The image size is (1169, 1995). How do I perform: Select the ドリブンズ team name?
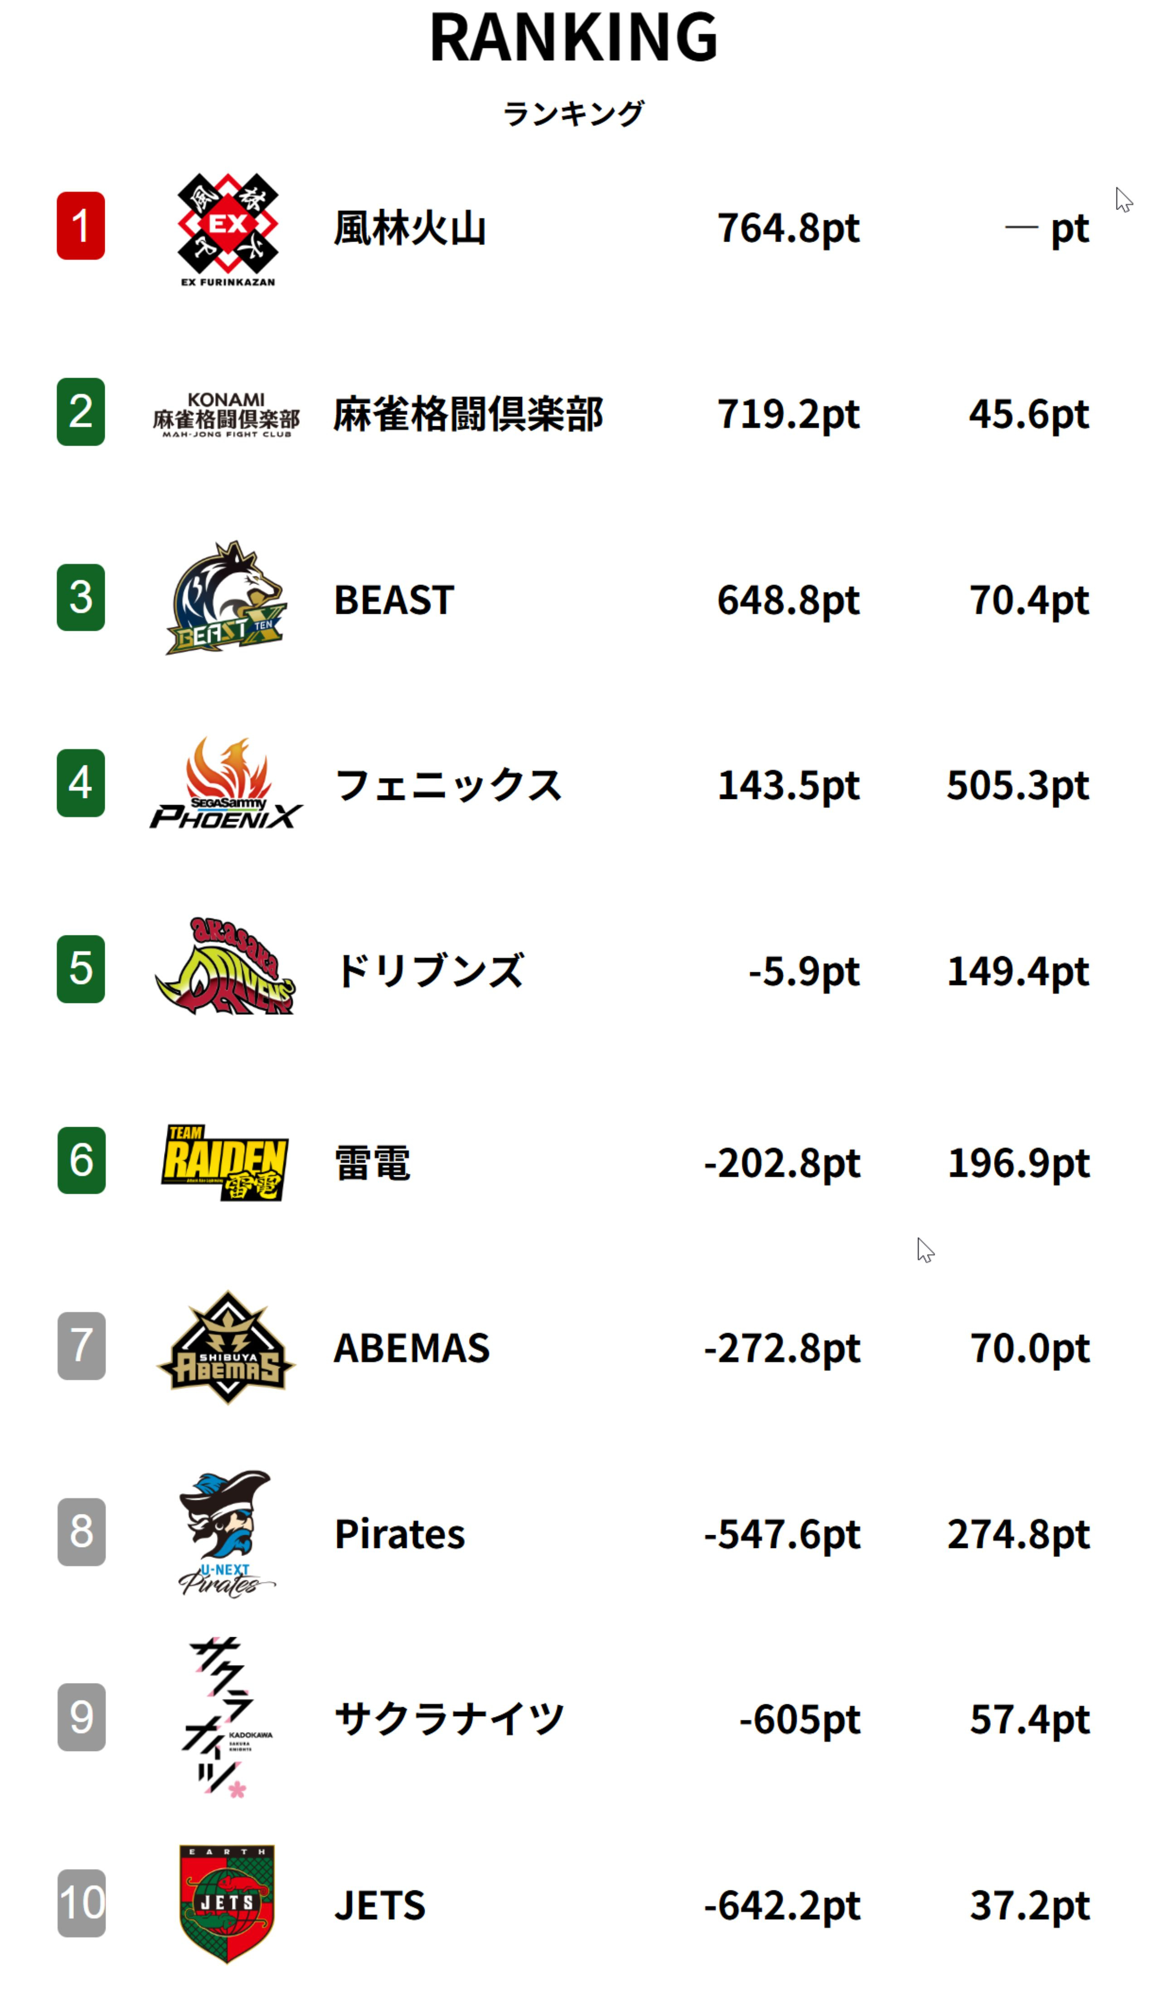[x=429, y=971]
